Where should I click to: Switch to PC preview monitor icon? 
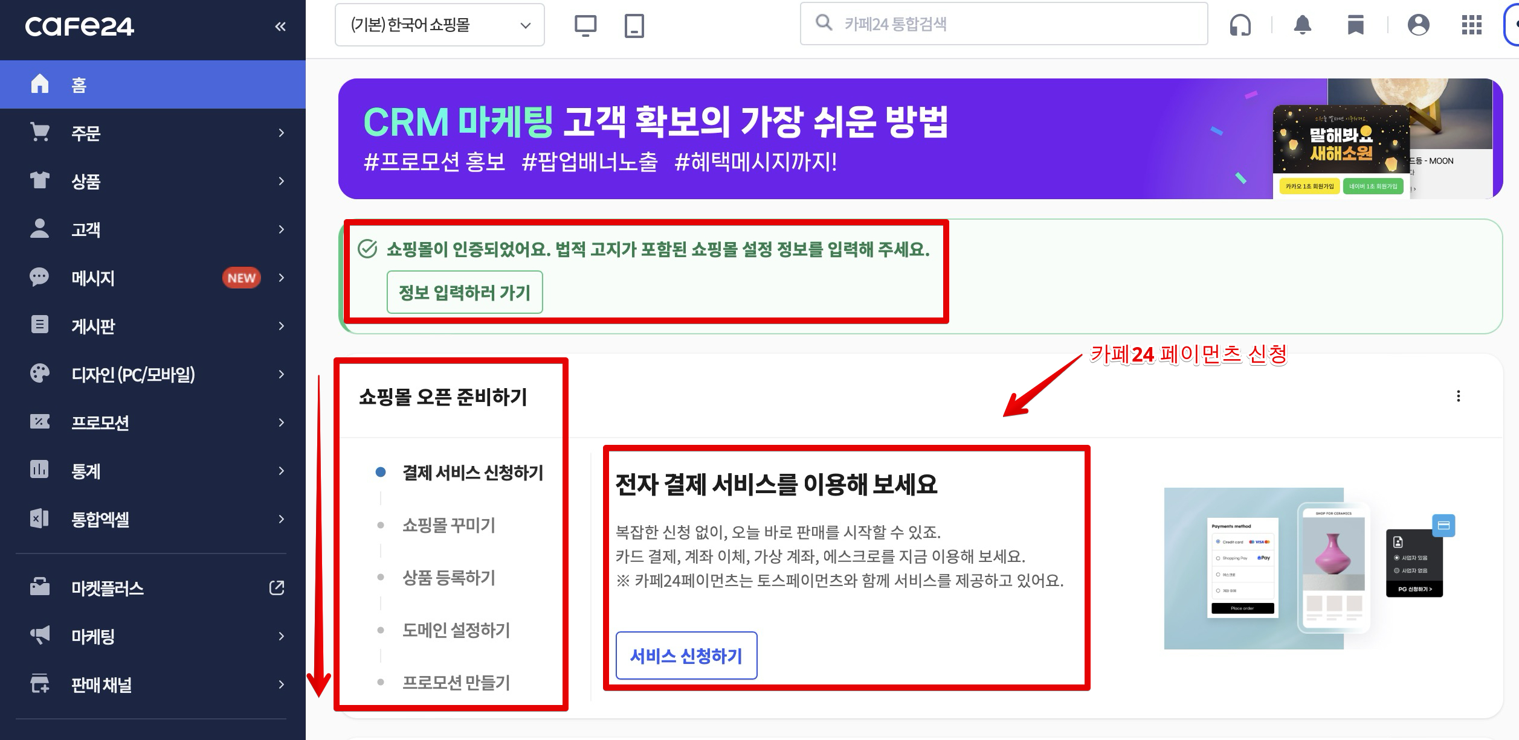click(x=585, y=25)
